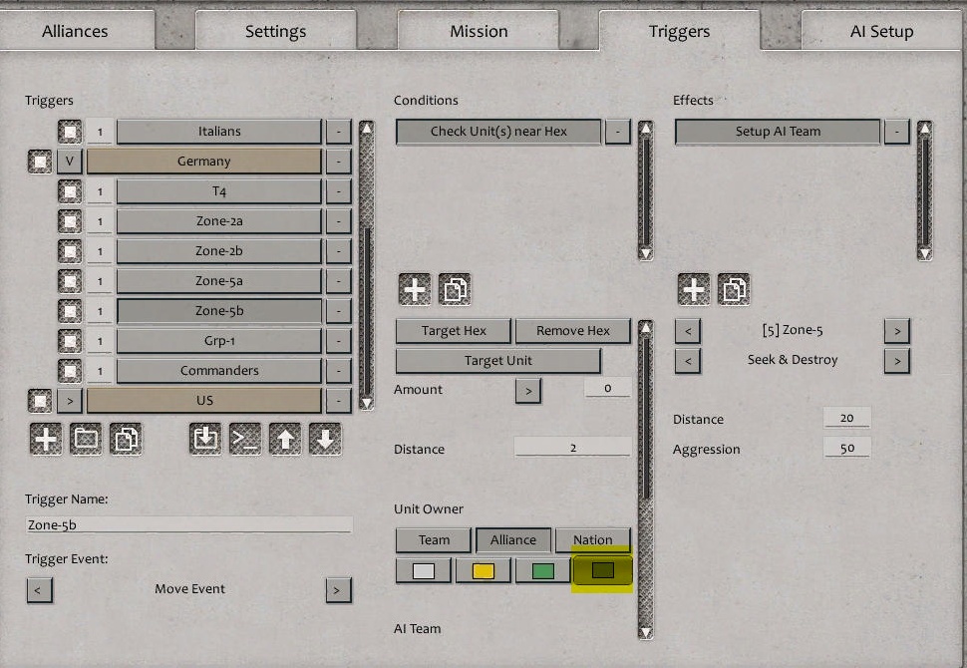Switch to previous AI team before Zone-5
Screen dimensions: 967x668
[x=688, y=331]
